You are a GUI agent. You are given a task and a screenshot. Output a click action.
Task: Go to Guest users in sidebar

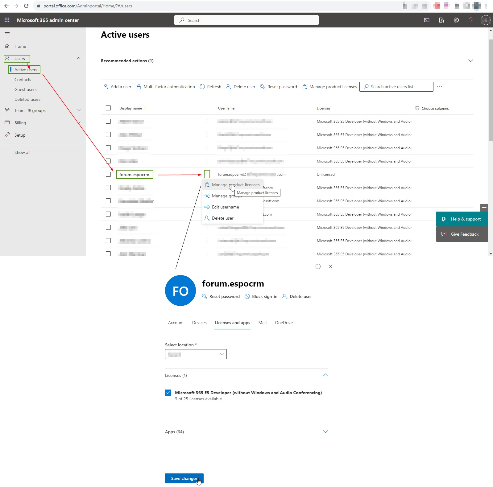point(26,89)
